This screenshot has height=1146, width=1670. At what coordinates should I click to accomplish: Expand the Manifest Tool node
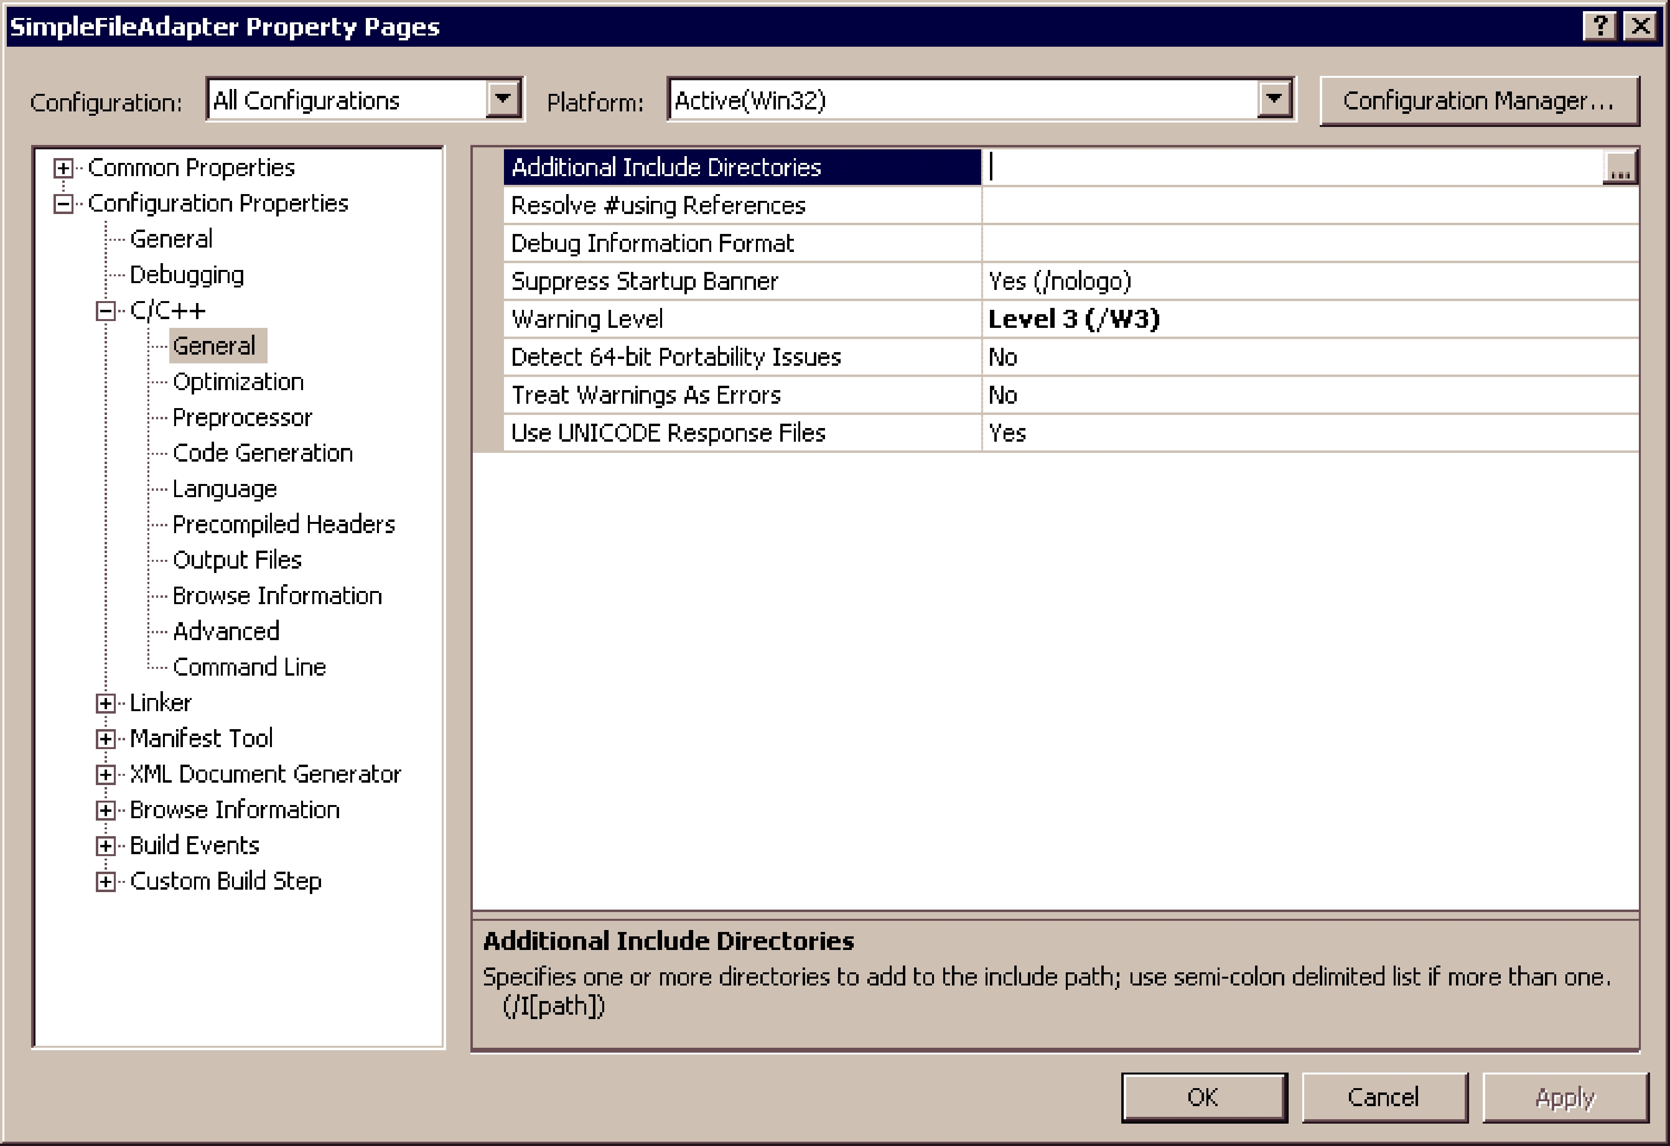[x=106, y=738]
